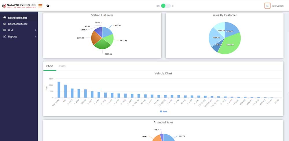Click the Natav Services logo
Image resolution: width=289 pixels, height=141 pixels.
[18, 6]
